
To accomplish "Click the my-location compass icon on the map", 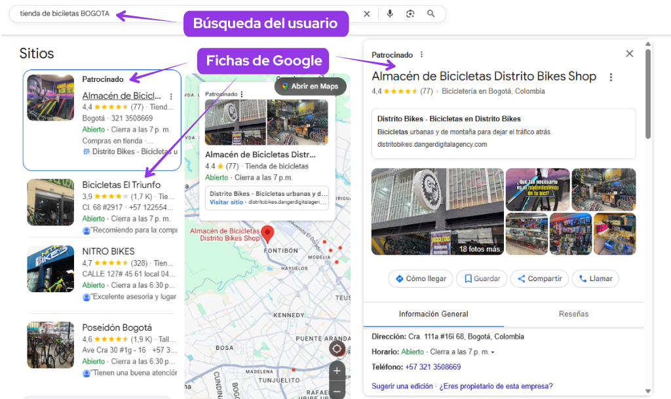I will [337, 349].
